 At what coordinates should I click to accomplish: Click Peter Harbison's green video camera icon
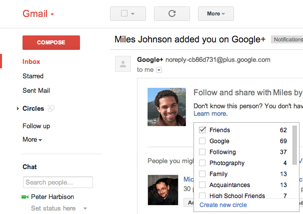pos(25,197)
